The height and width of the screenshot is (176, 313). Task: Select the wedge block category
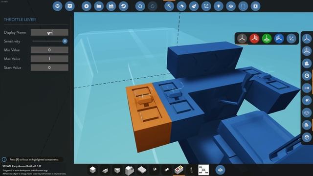pos(105,170)
